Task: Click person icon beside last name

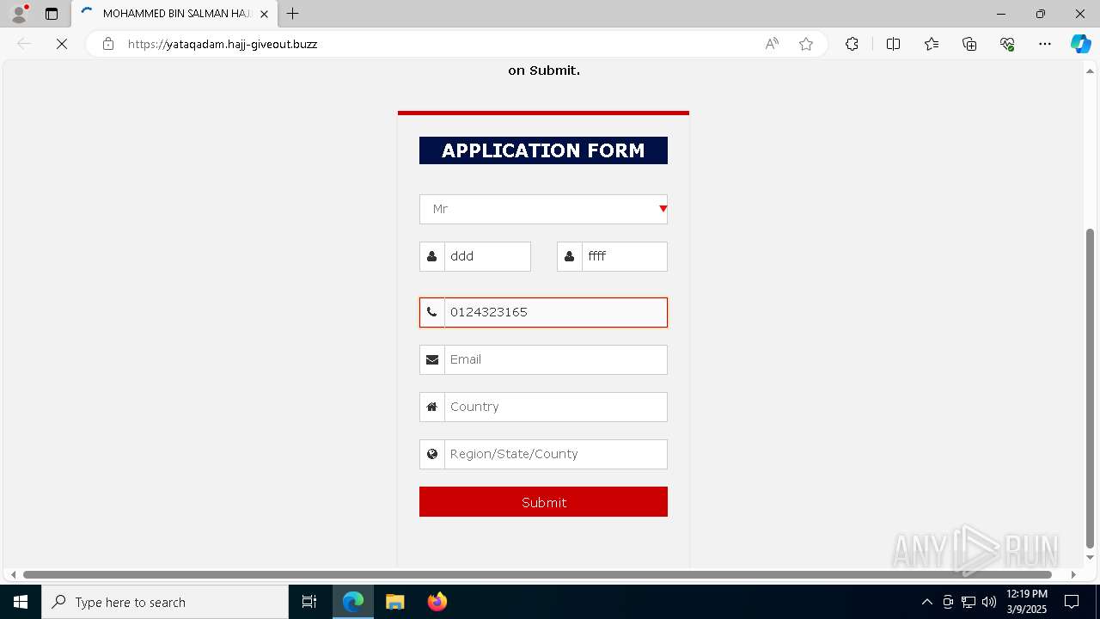Action: click(x=570, y=256)
